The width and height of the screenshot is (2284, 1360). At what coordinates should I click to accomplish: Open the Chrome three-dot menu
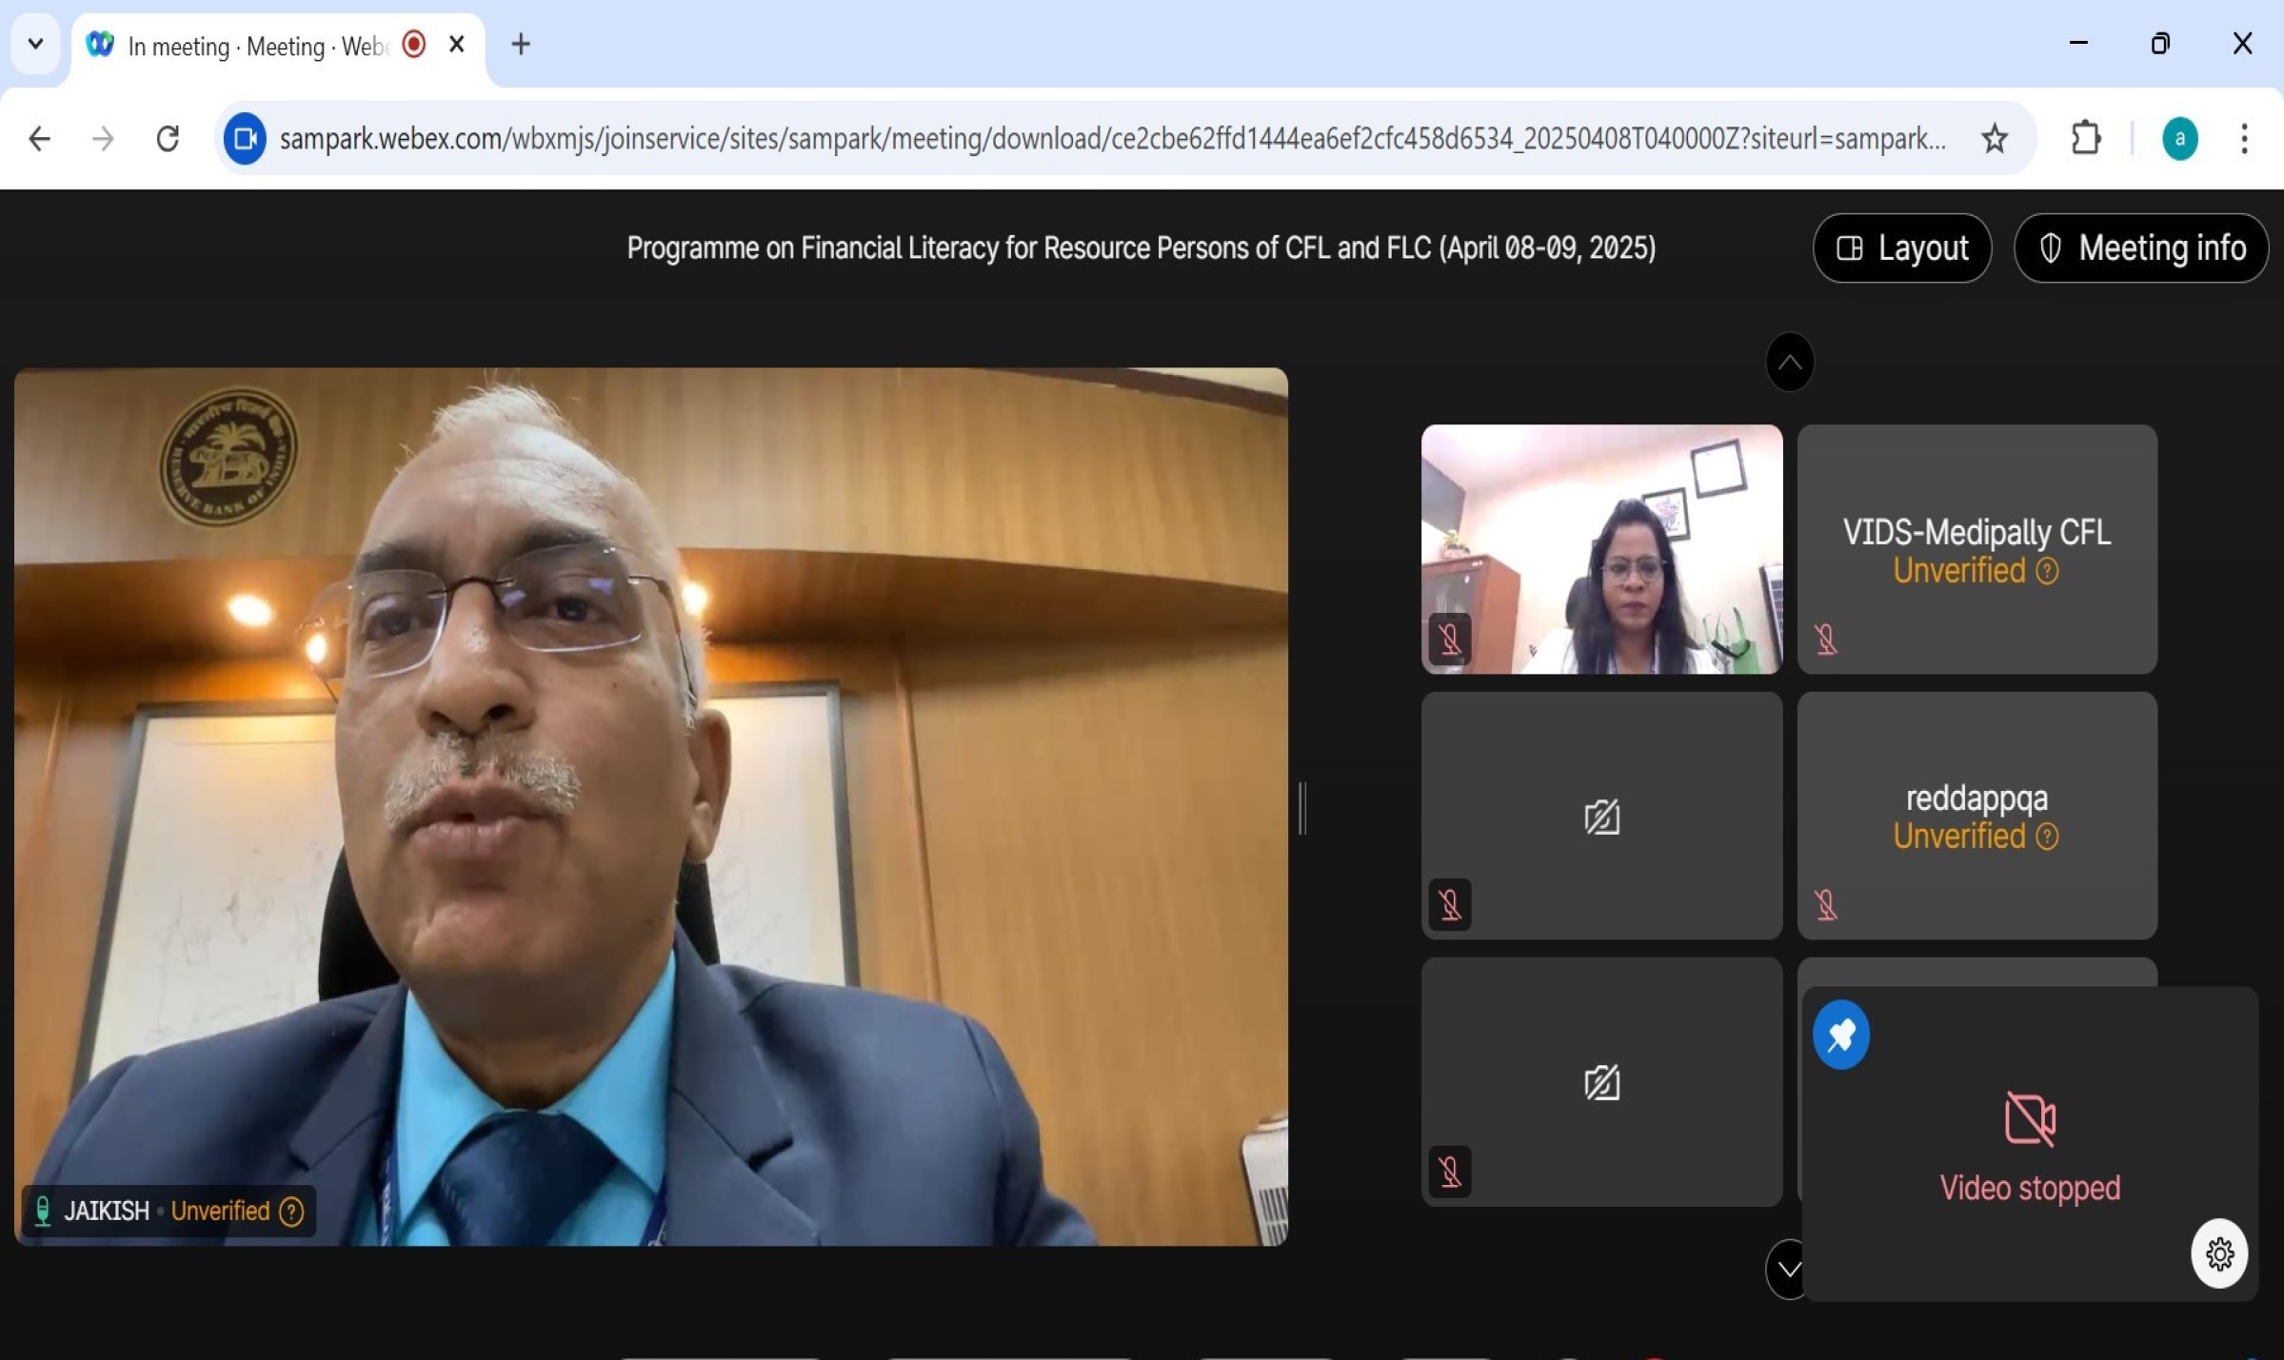point(2244,139)
